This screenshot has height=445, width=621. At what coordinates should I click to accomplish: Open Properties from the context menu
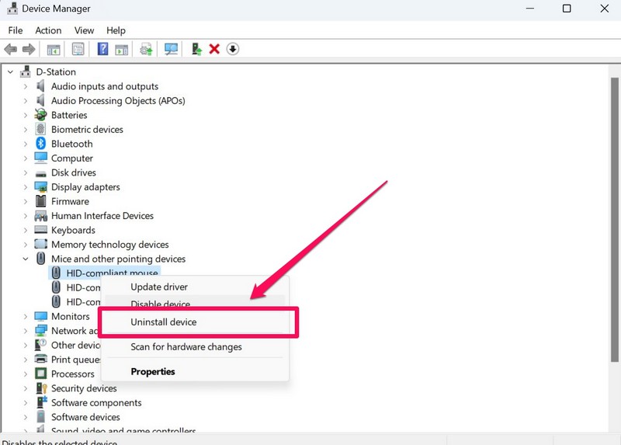tap(153, 371)
